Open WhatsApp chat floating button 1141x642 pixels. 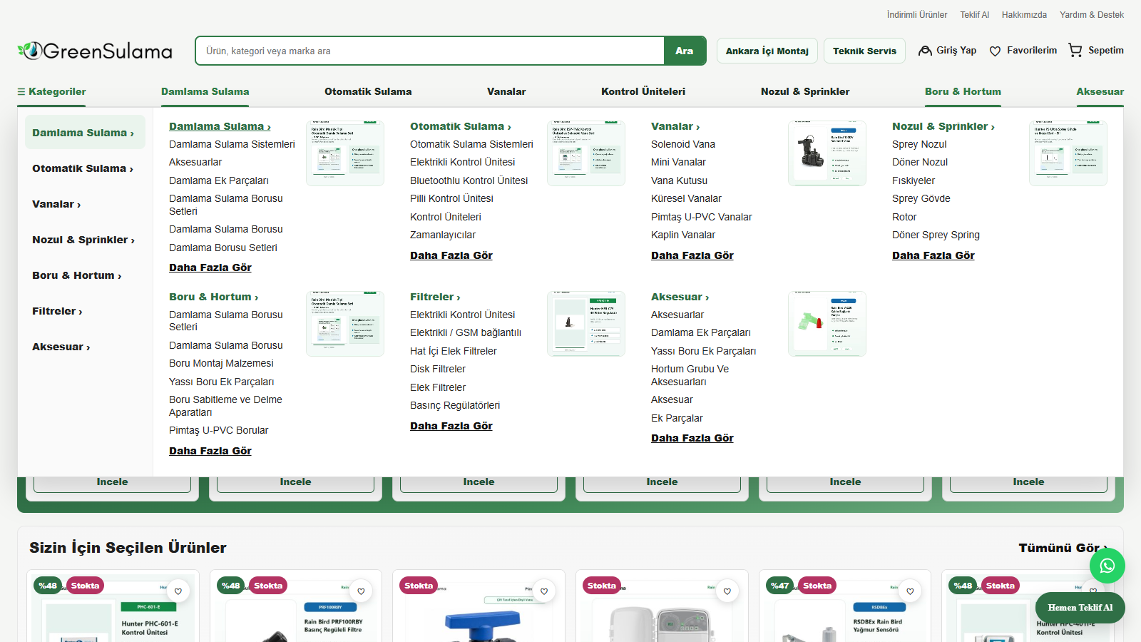click(x=1107, y=566)
